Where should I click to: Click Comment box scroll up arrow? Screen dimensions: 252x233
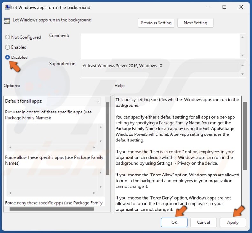coord(242,37)
